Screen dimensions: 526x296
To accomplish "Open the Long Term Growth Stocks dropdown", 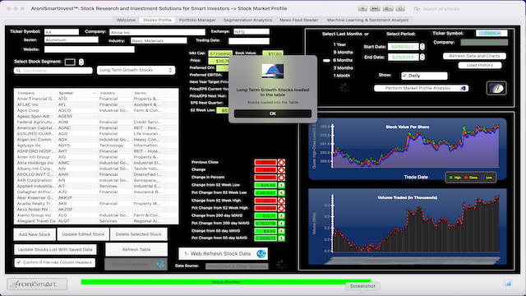I will pos(136,70).
